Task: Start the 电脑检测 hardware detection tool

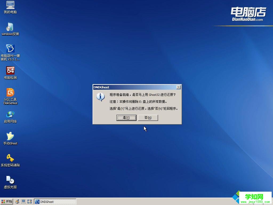Action: [10, 73]
